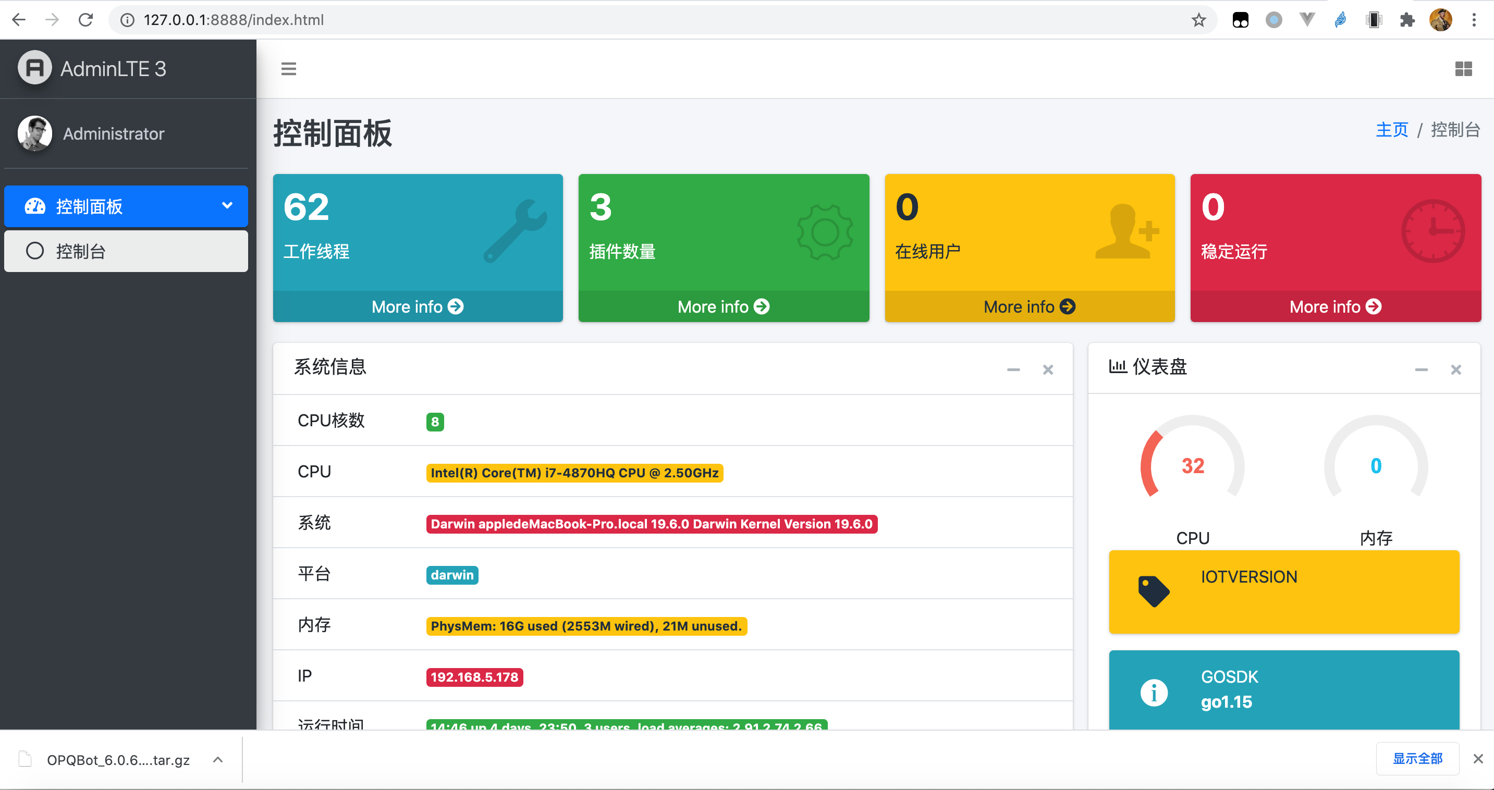Click the site info icon in address bar
Viewport: 1494px width, 790px height.
(x=127, y=20)
